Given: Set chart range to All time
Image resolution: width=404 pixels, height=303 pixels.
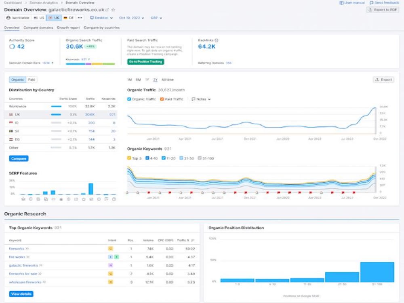Looking at the screenshot, I should [168, 80].
